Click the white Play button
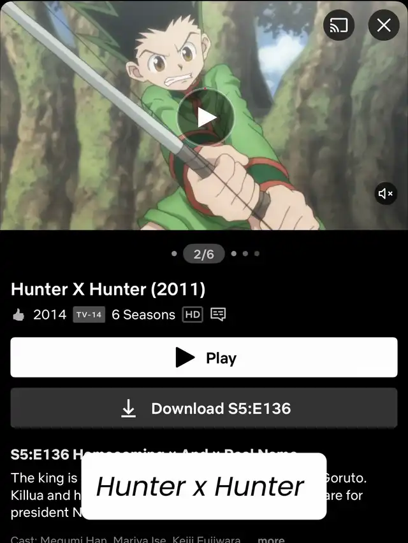The image size is (408, 543). [204, 357]
